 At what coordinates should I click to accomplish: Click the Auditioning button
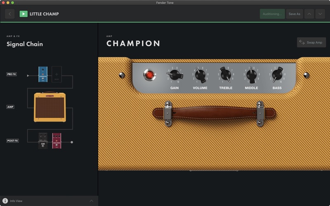point(272,14)
